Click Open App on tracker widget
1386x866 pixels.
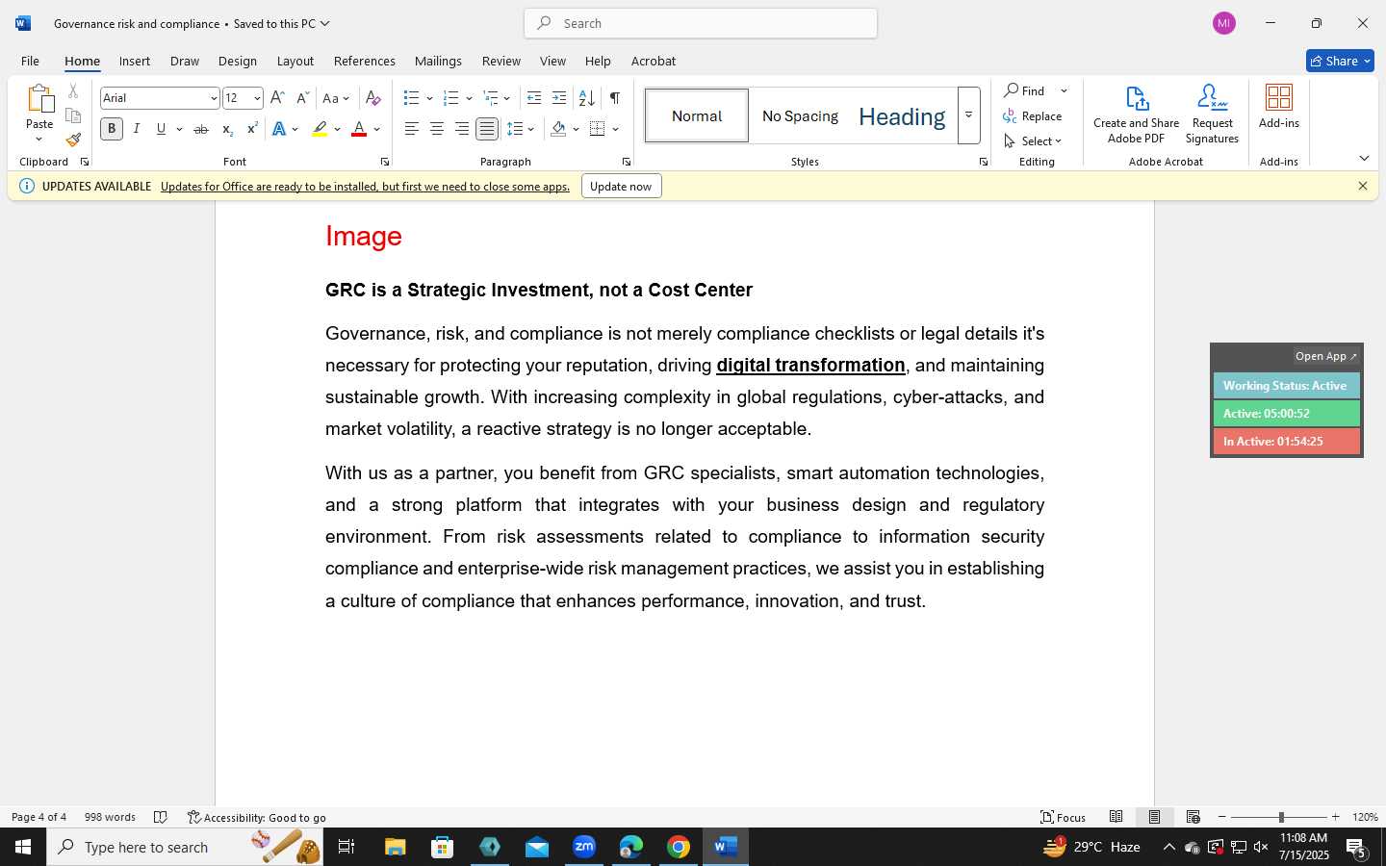click(1325, 356)
